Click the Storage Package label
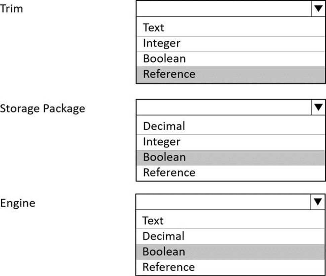Image resolution: width=326 pixels, height=276 pixels. 43,109
